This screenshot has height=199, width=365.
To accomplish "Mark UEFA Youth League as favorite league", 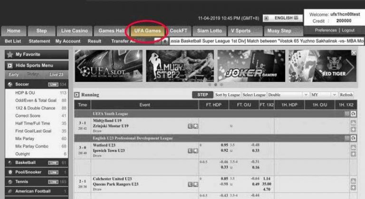I will click(347, 114).
